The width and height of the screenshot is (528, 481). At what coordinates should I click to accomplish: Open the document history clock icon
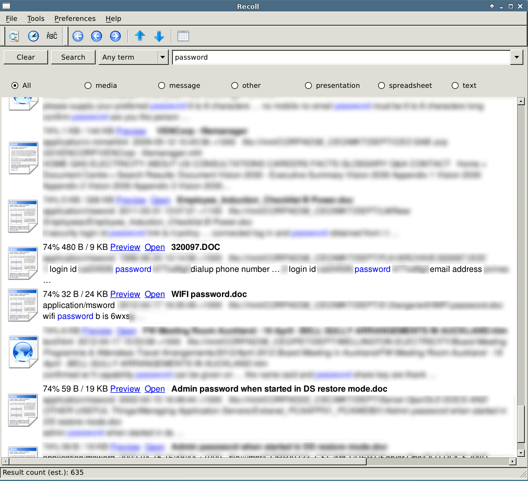tap(33, 36)
